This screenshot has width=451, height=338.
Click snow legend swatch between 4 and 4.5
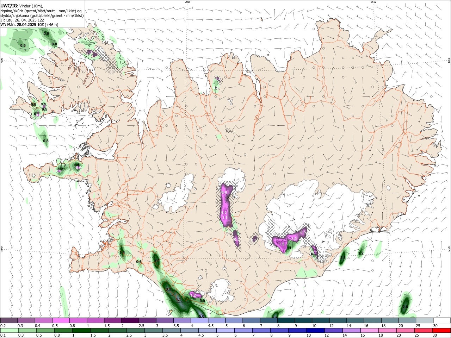pos(199,320)
